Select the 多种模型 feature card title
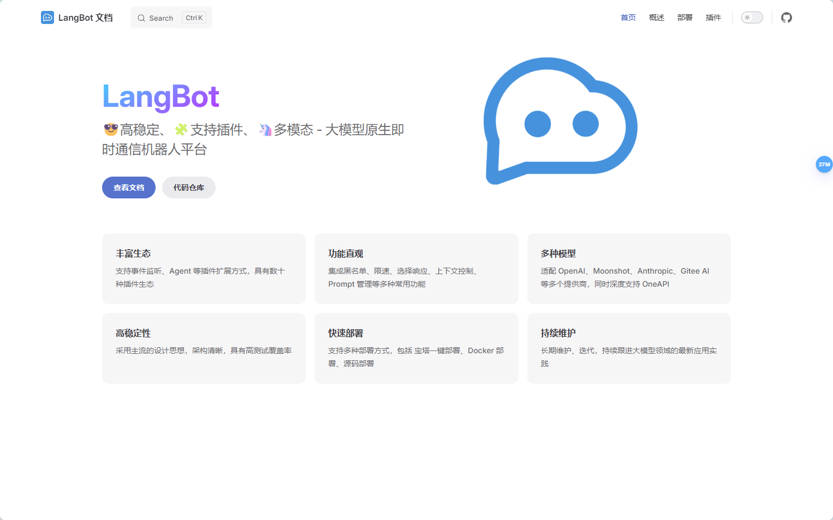Image resolution: width=833 pixels, height=520 pixels. 558,253
